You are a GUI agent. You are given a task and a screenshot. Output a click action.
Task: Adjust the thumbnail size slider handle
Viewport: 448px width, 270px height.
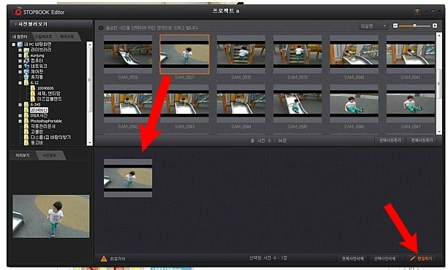pos(414,26)
